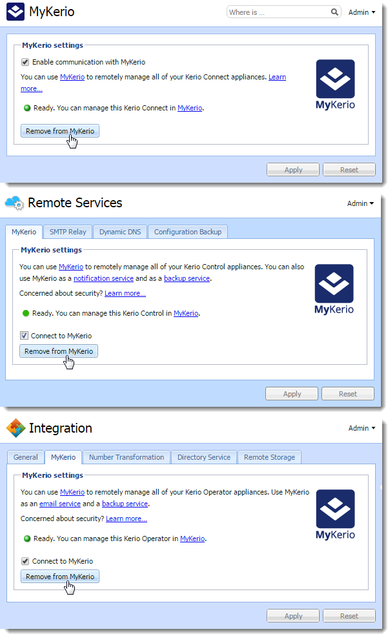Open backup service link in Integration panel

(x=125, y=504)
